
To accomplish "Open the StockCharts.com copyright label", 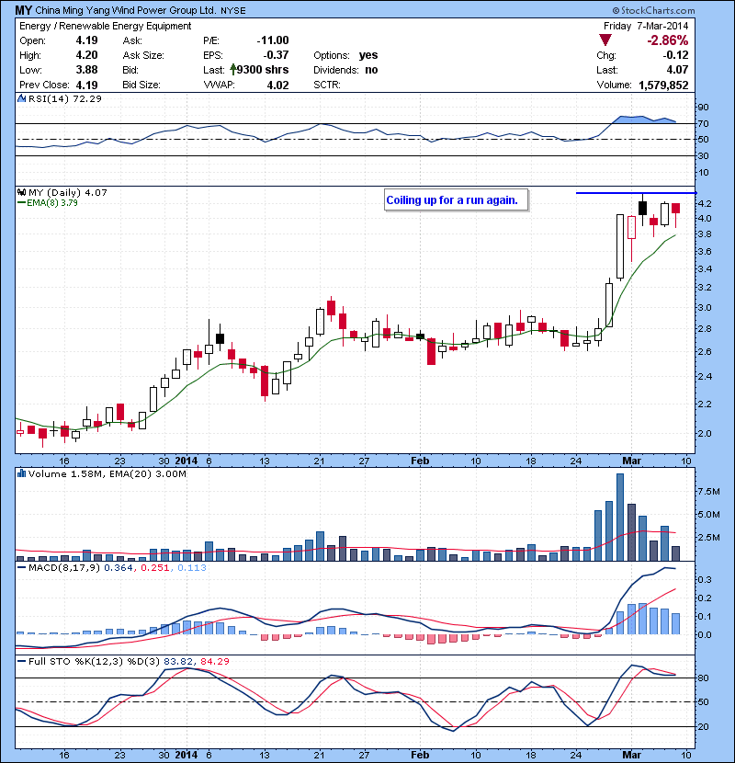I will [654, 10].
